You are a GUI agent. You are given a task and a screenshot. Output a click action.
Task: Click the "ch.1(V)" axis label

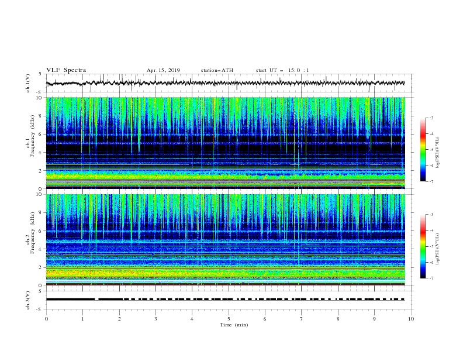point(28,83)
